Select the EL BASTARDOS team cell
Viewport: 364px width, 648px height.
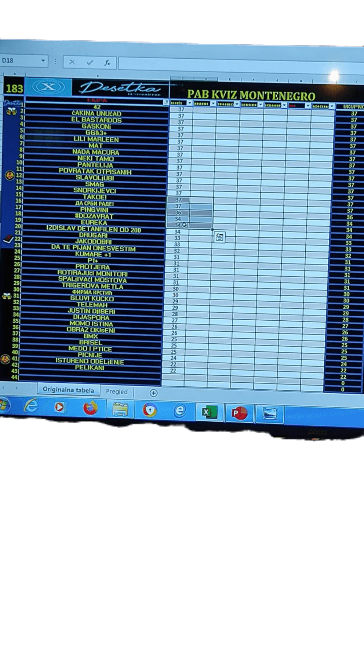pos(96,120)
